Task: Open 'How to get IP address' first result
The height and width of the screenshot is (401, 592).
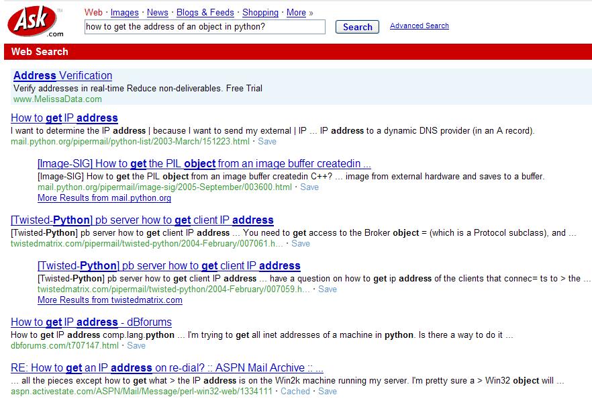Action: (x=64, y=118)
